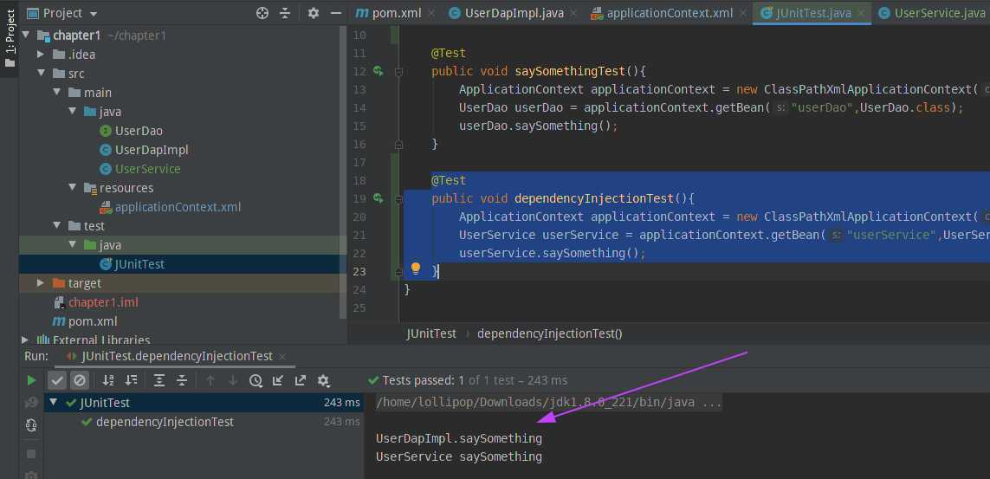Collapse the test java folder
This screenshot has height=479, width=990.
72,245
